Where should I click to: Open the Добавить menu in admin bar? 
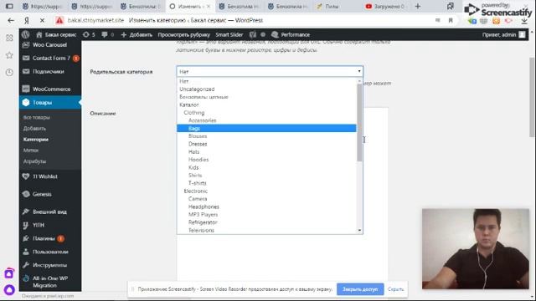(x=137, y=34)
